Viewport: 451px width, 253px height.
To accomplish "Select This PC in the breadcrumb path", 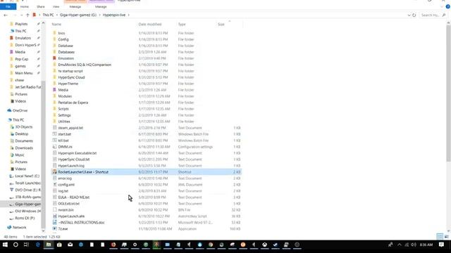I will (x=48, y=15).
